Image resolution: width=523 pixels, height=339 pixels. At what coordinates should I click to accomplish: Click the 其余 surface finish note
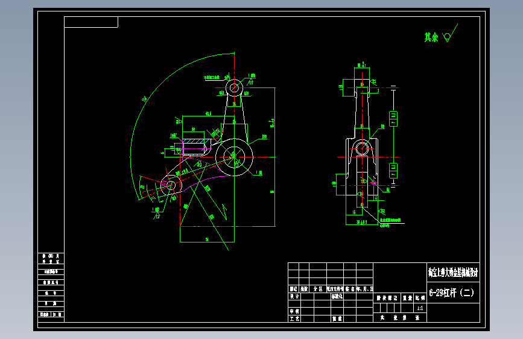tap(431, 37)
